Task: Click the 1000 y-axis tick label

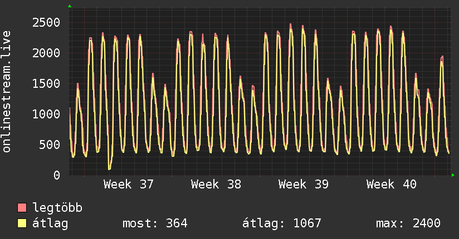Action: point(46,114)
